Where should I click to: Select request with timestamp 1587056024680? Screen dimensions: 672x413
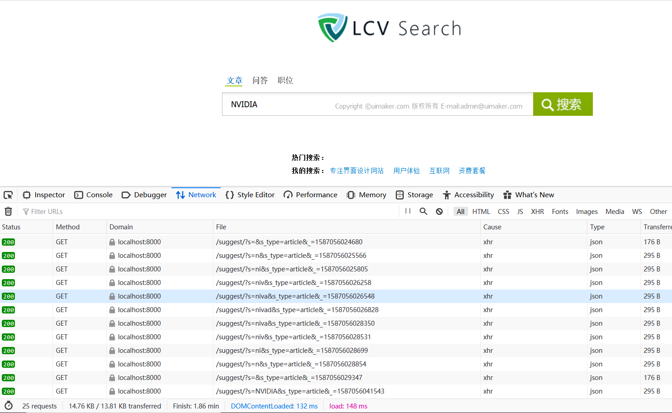click(x=336, y=242)
